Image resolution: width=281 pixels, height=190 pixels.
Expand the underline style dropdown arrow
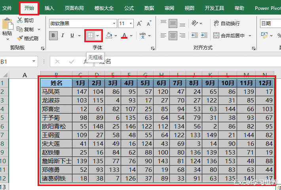click(x=80, y=36)
